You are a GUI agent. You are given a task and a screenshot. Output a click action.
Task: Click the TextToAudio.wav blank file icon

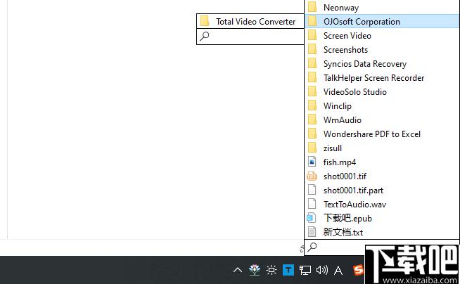coord(312,204)
